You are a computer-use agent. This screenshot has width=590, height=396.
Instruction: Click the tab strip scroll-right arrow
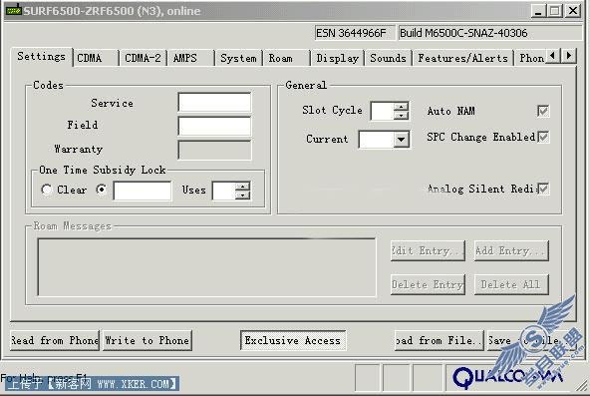[569, 56]
